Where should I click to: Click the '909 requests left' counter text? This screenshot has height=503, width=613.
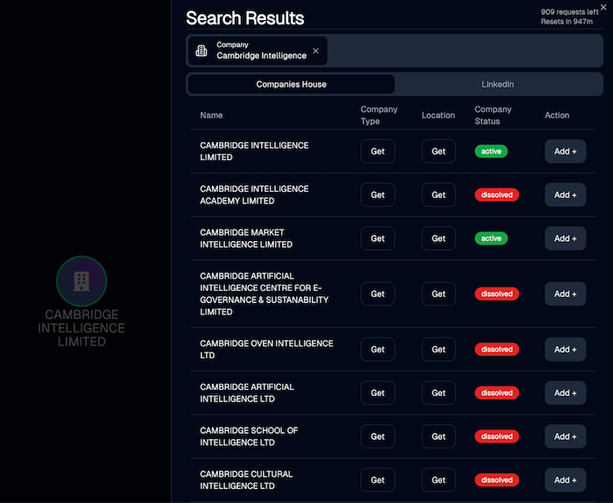click(x=569, y=12)
